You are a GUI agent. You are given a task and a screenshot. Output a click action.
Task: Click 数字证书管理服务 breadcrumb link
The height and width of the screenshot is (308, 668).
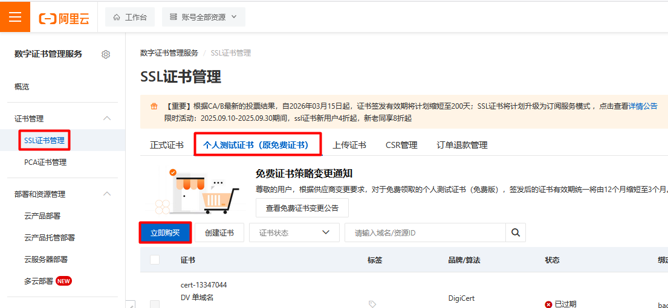point(169,53)
